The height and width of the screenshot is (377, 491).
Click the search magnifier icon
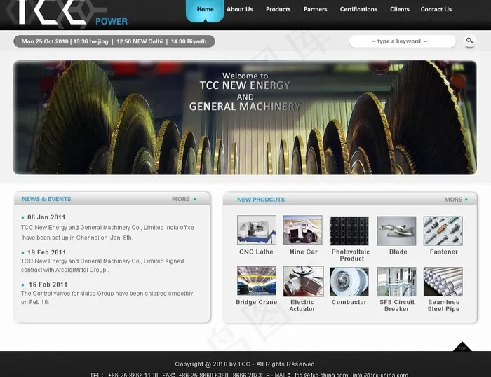tap(470, 41)
